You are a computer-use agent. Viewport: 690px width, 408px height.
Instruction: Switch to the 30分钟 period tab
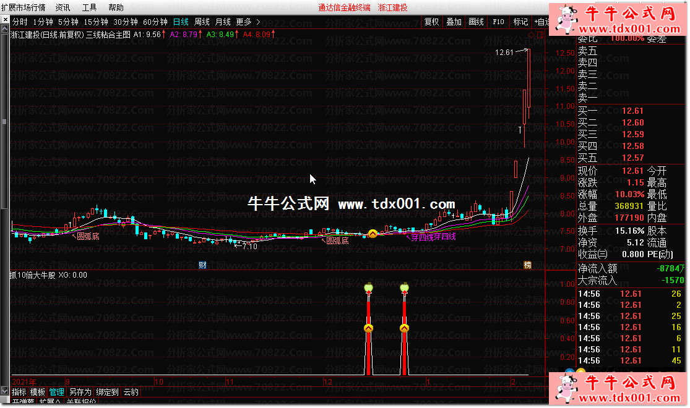[x=126, y=22]
